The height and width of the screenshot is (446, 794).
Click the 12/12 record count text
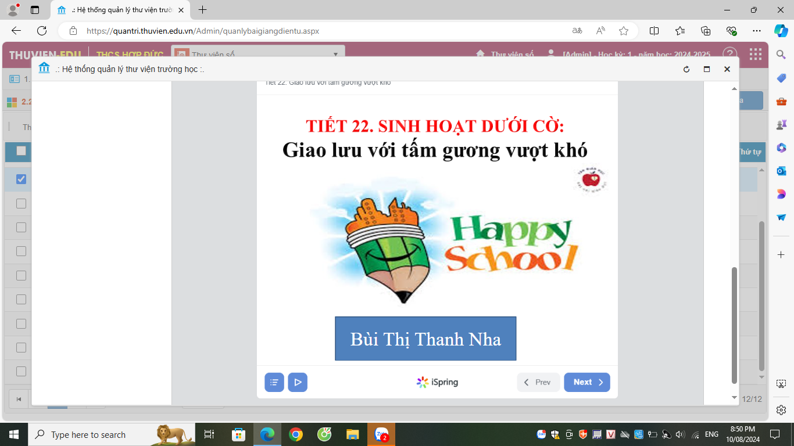(752, 399)
